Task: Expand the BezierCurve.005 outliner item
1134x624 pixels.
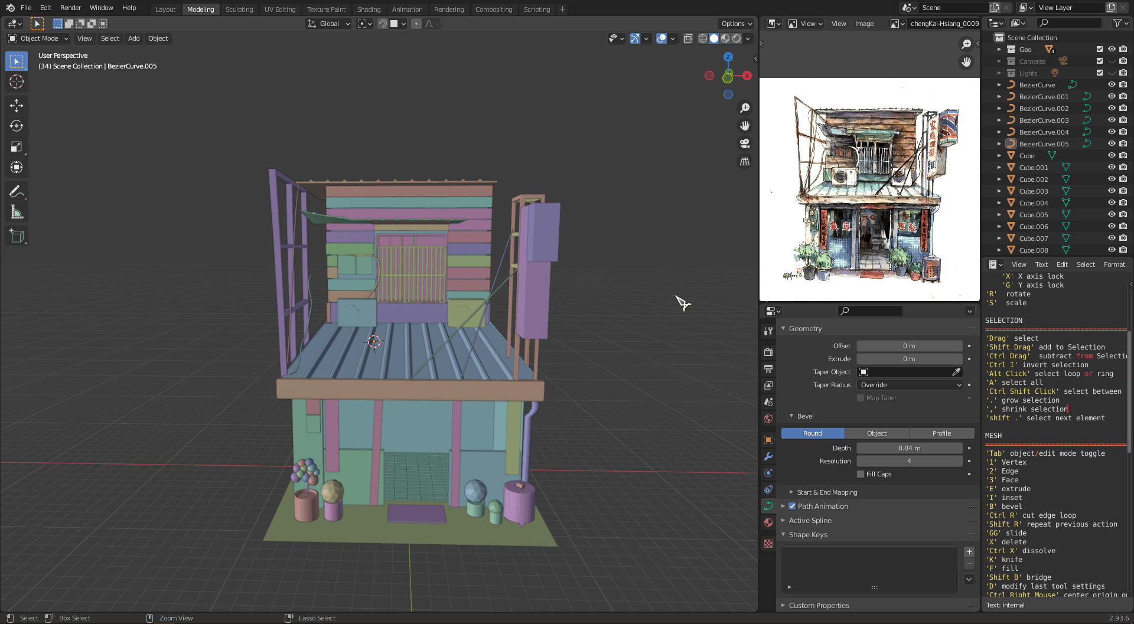Action: point(999,143)
